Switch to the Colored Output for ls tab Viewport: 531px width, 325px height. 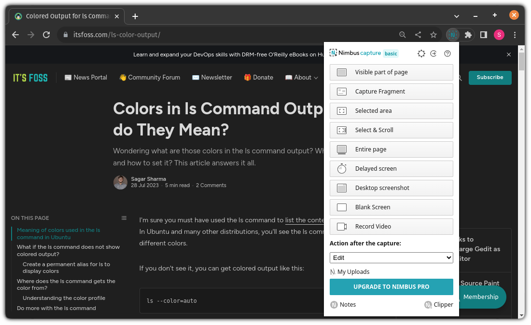pos(63,15)
